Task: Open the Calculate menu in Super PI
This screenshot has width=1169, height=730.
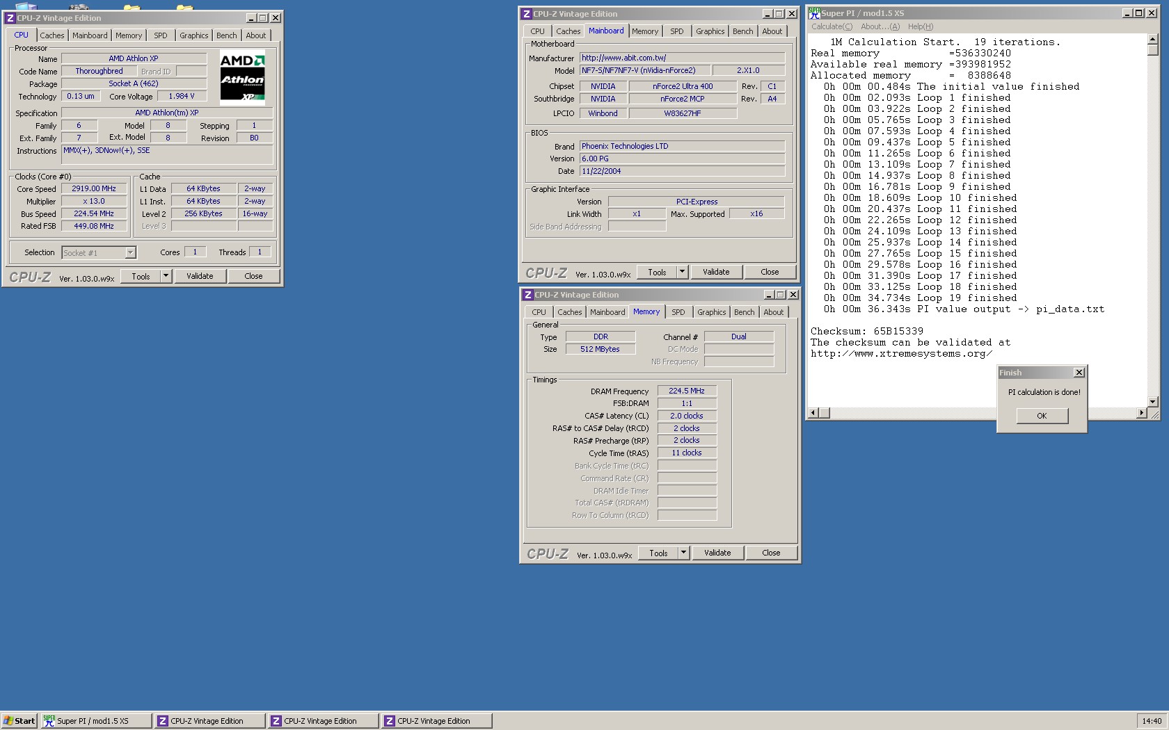Action: pyautogui.click(x=832, y=26)
